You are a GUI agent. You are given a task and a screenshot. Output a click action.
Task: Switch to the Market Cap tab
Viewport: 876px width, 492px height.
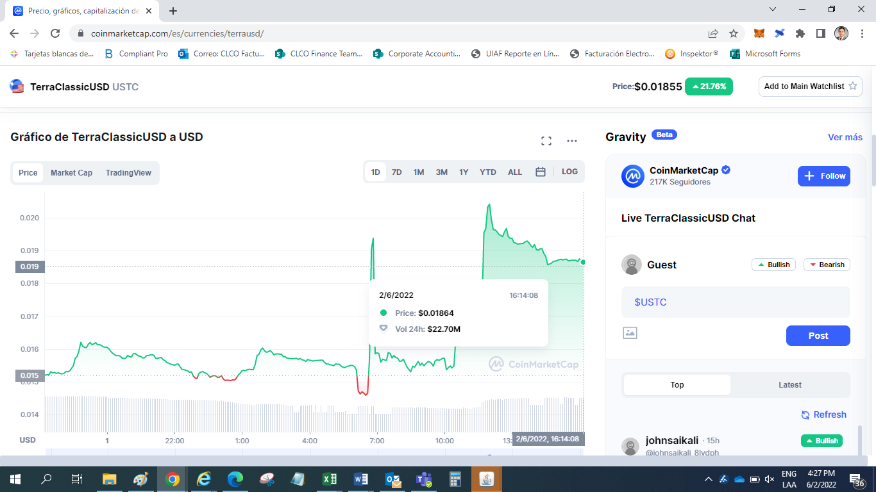71,173
